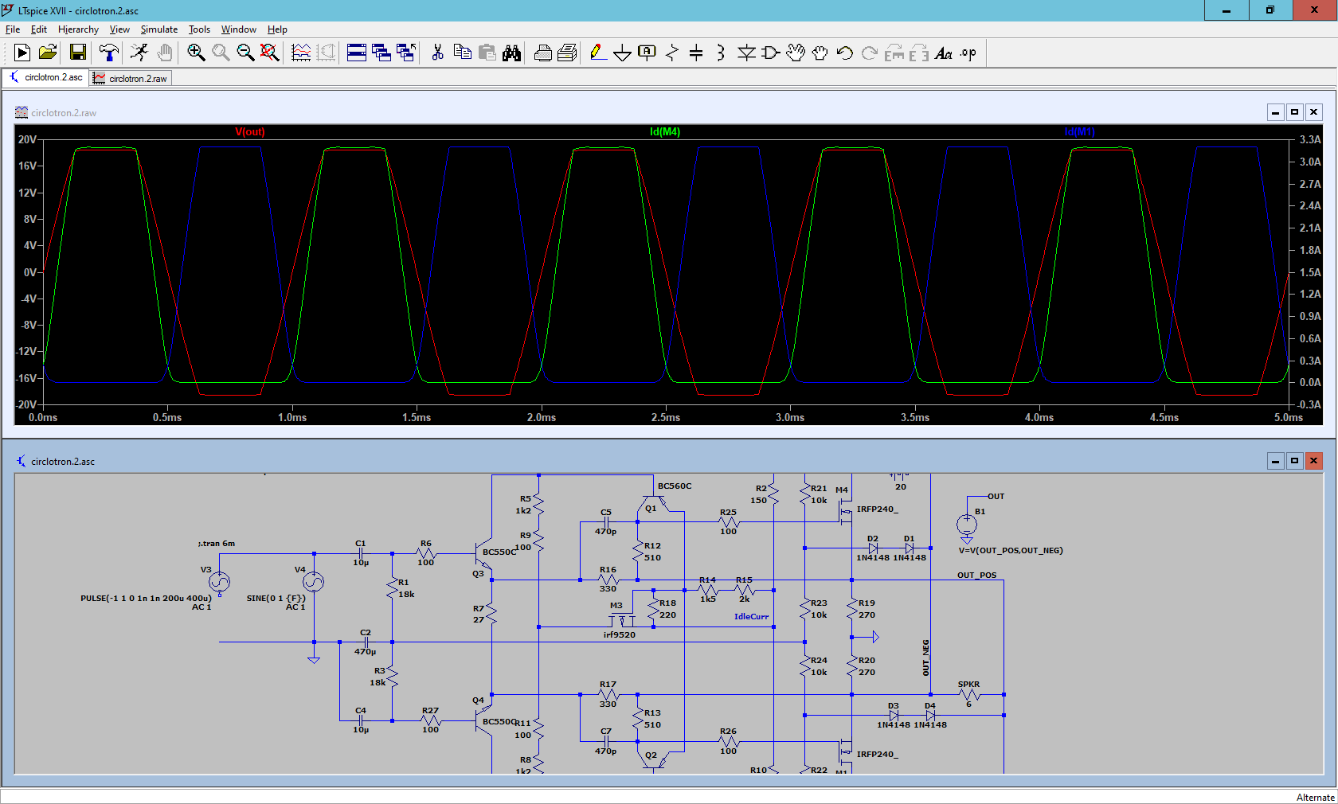Open the Hierarchy menu

coord(78,29)
